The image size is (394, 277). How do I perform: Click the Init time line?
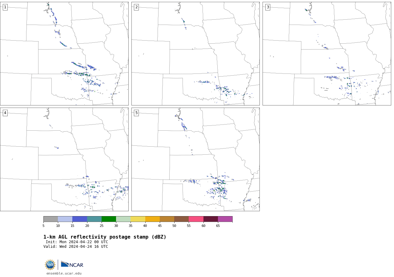77,242
